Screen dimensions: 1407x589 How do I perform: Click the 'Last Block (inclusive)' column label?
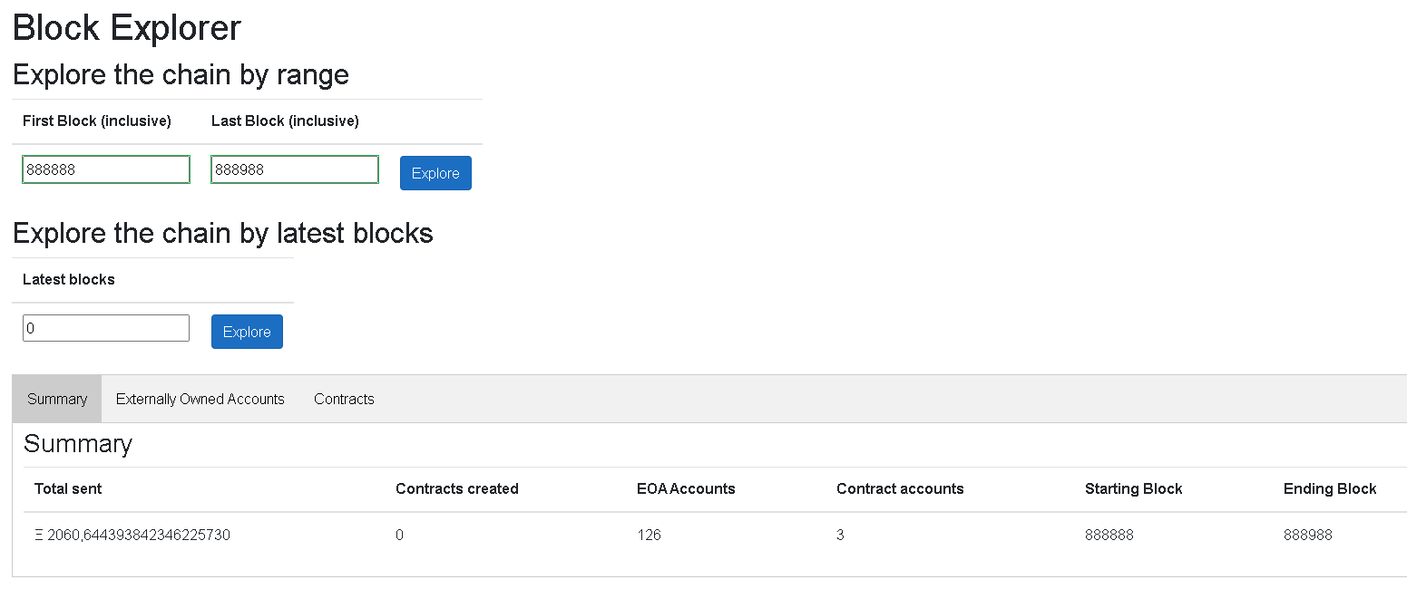(285, 121)
